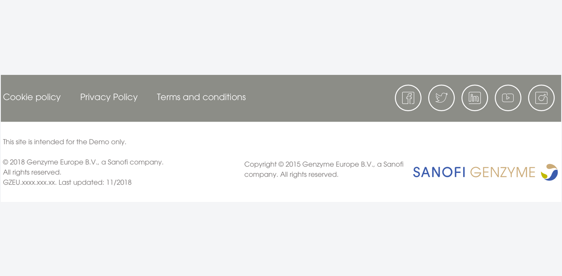Open the YouTube play icon
The width and height of the screenshot is (562, 276).
(x=508, y=98)
